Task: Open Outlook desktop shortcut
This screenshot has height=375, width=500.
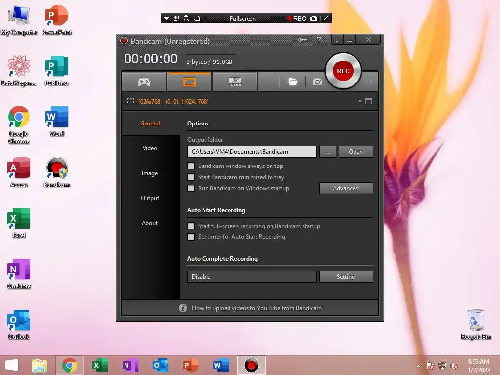Action: click(x=19, y=325)
